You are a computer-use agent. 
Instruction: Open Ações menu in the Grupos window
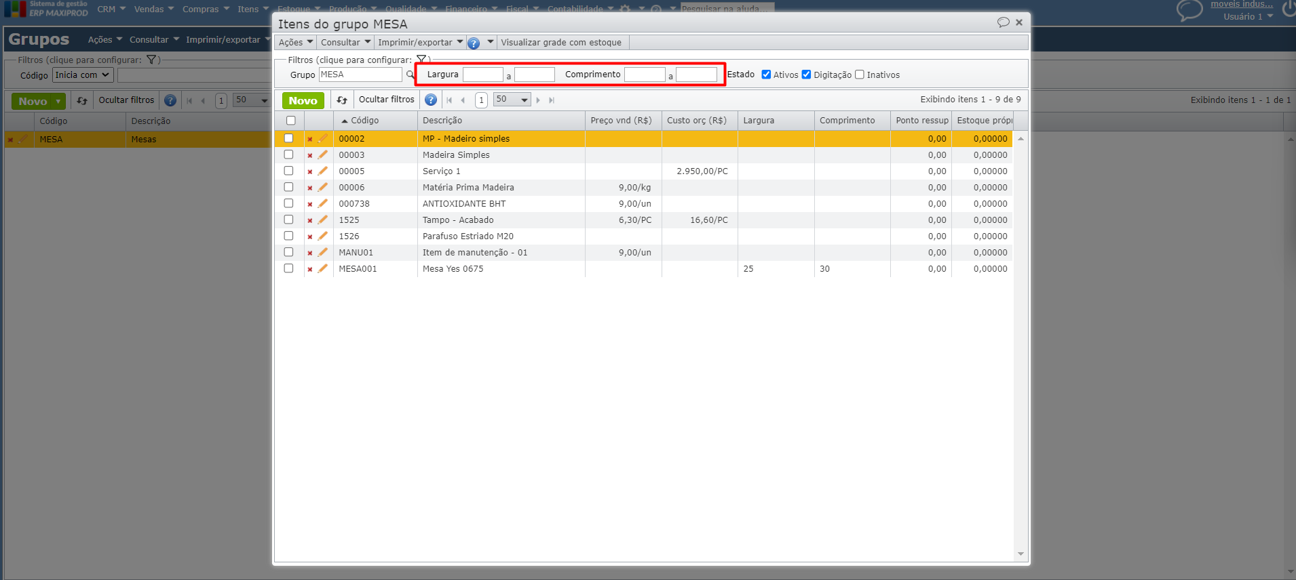pos(105,40)
